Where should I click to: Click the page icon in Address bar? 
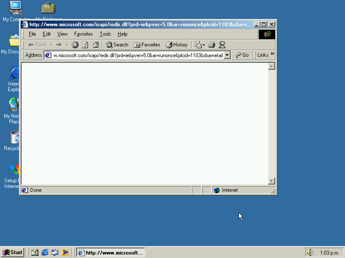pos(48,55)
